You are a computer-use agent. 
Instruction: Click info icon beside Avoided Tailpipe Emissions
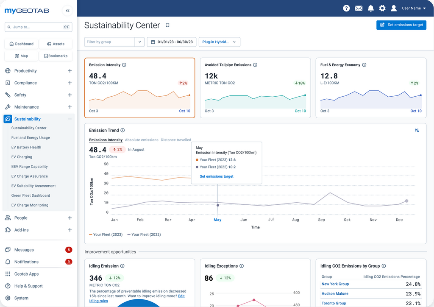(x=255, y=65)
